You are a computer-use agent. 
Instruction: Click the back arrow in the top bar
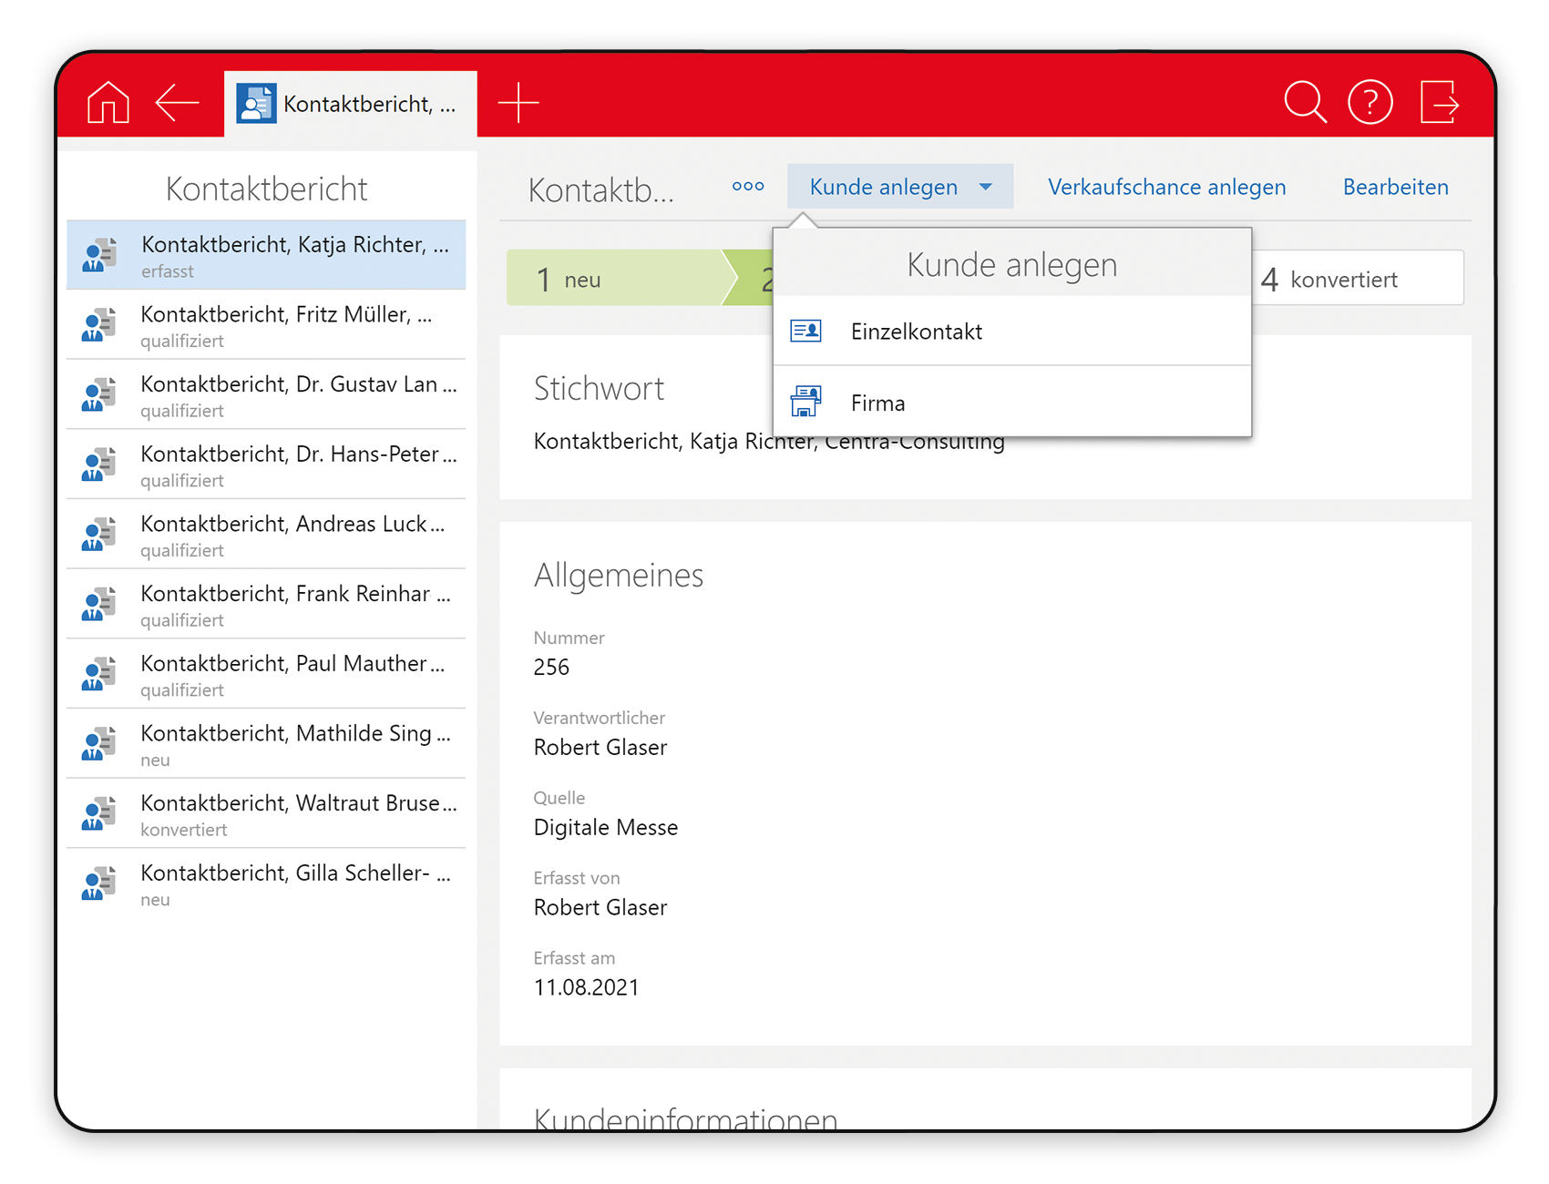click(x=178, y=103)
